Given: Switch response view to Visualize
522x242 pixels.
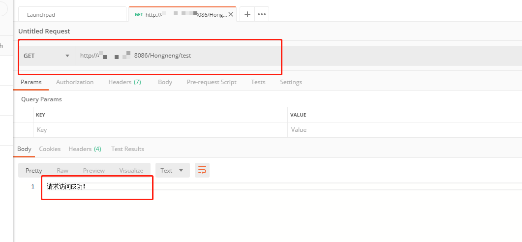Looking at the screenshot, I should (131, 170).
